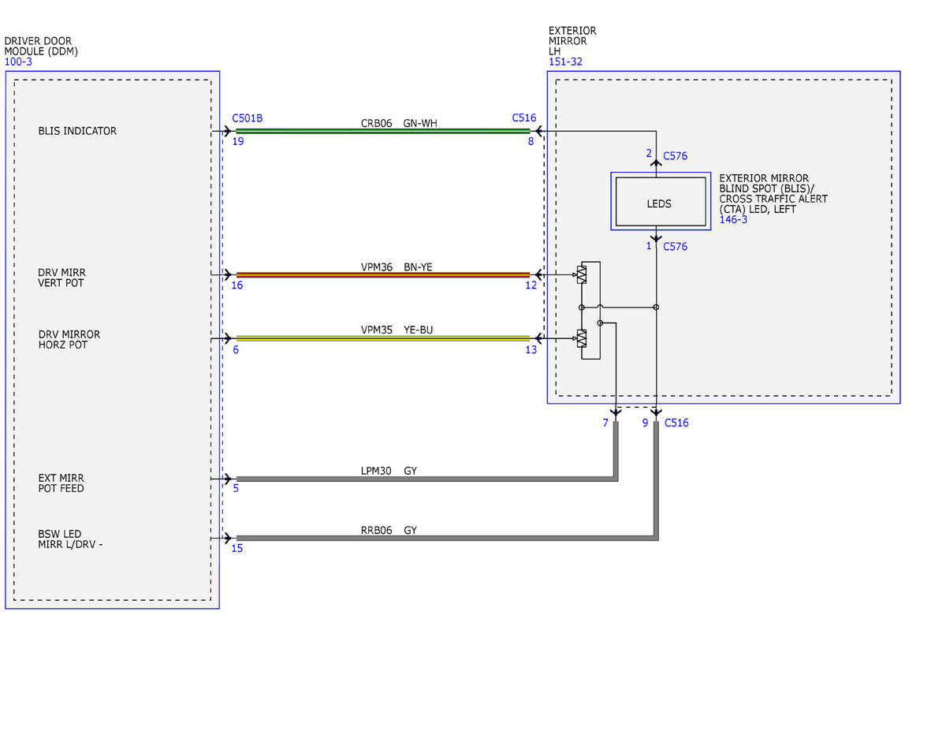
Task: Click pin number 12 on the mirror side
Action: pyautogui.click(x=531, y=285)
